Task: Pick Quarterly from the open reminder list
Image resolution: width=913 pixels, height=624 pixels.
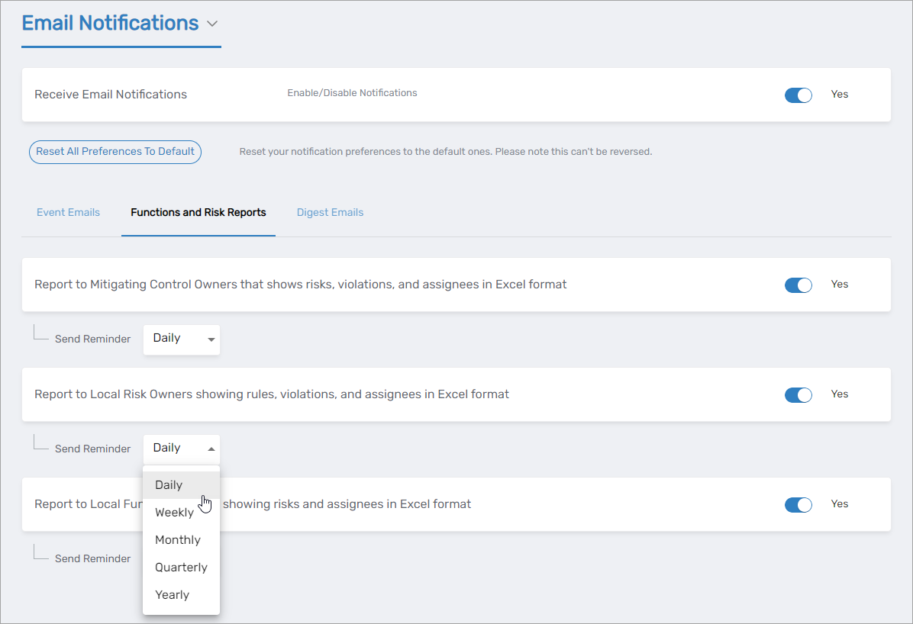Action: point(181,567)
